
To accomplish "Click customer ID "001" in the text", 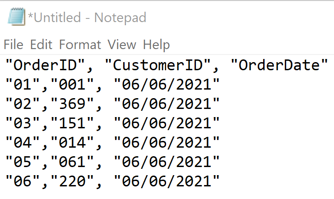I will pos(72,85).
